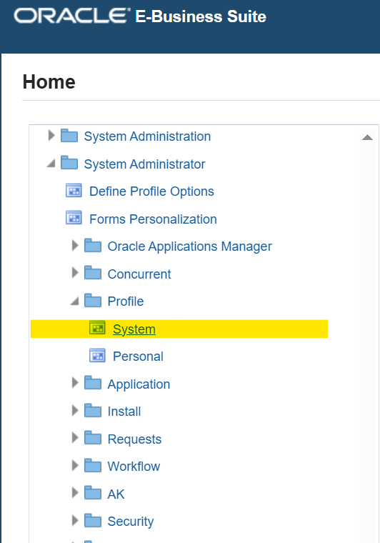380x543 pixels.
Task: Collapse the System Administrator node
Action: coord(51,163)
